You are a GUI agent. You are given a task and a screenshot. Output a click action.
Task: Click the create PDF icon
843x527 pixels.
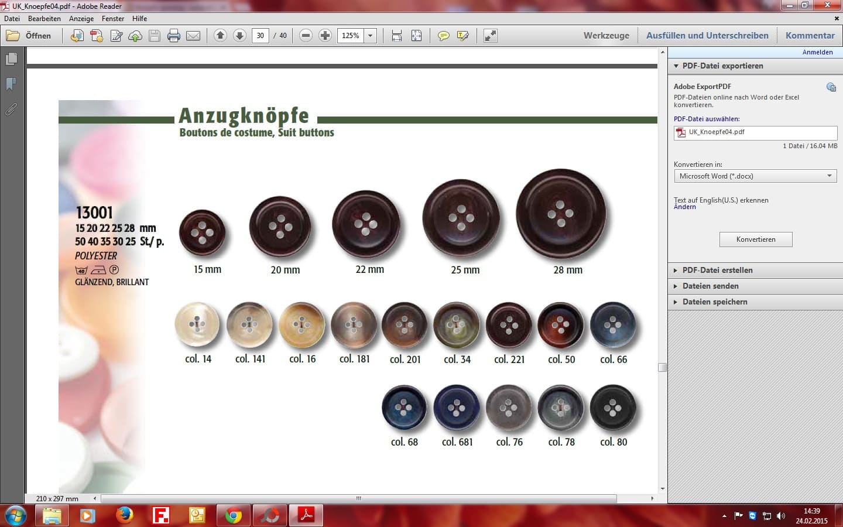[97, 36]
